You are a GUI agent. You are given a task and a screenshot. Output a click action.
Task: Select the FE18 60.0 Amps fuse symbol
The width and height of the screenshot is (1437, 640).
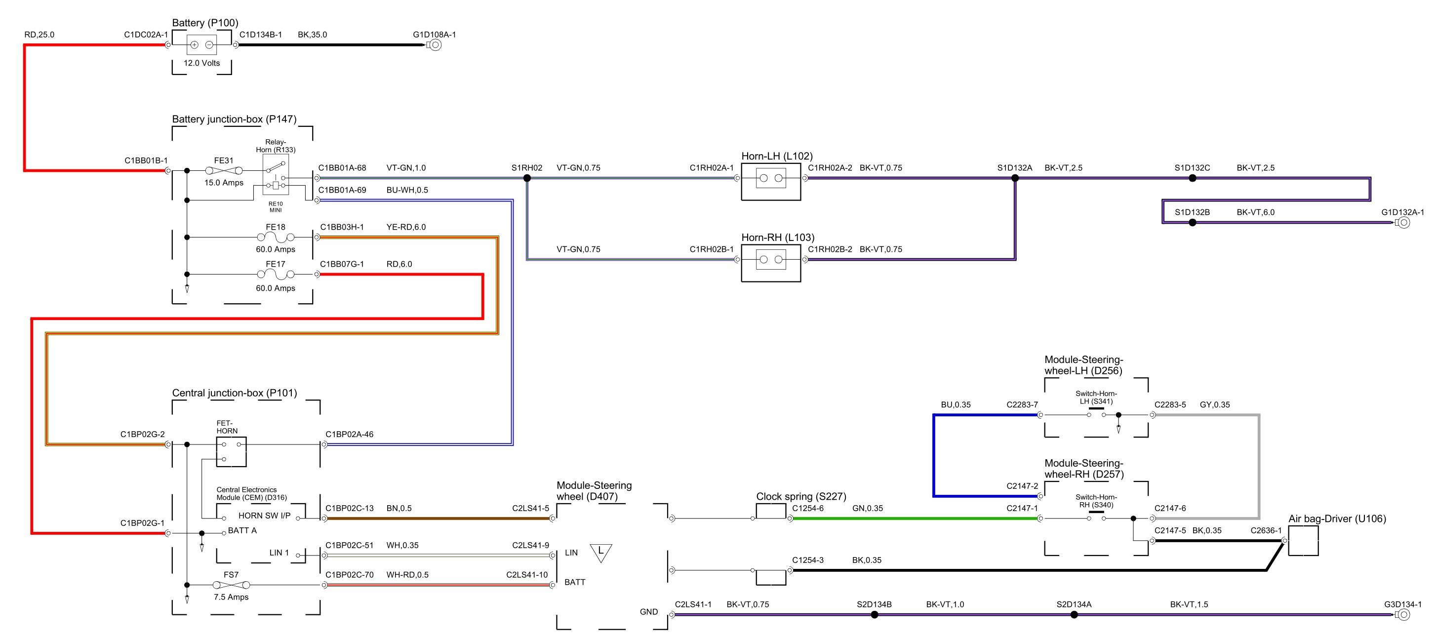click(x=276, y=238)
